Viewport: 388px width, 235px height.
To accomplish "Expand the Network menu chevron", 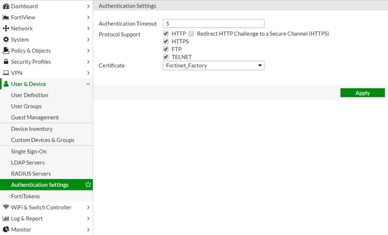I will (x=88, y=28).
